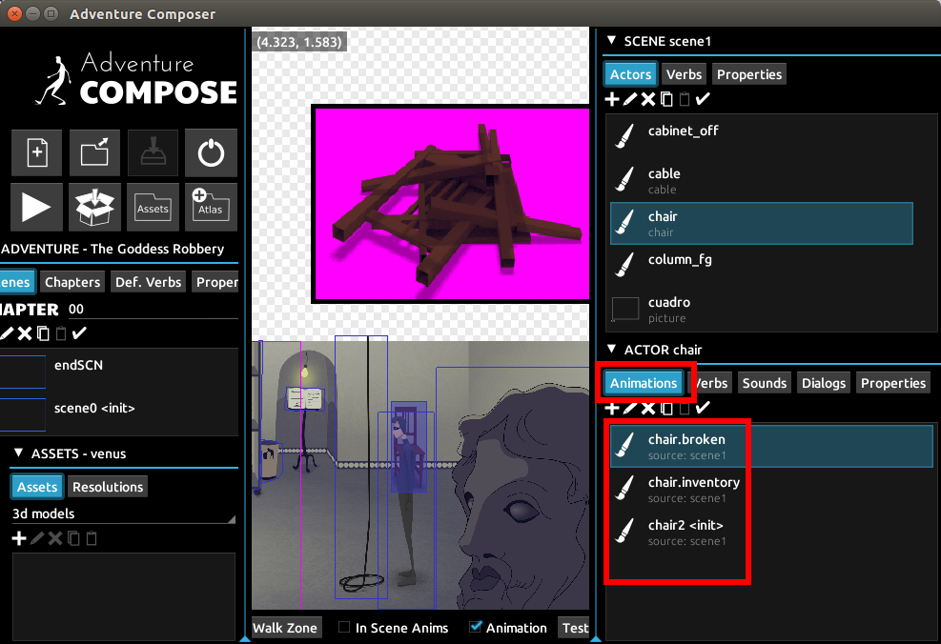Select the cable actor
941x644 pixels.
tap(762, 180)
